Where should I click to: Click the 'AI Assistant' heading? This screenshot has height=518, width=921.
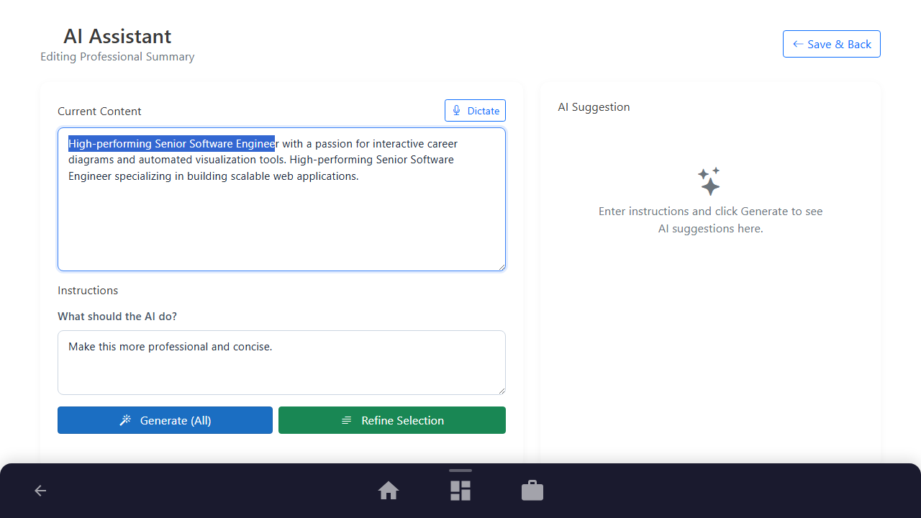tap(117, 36)
